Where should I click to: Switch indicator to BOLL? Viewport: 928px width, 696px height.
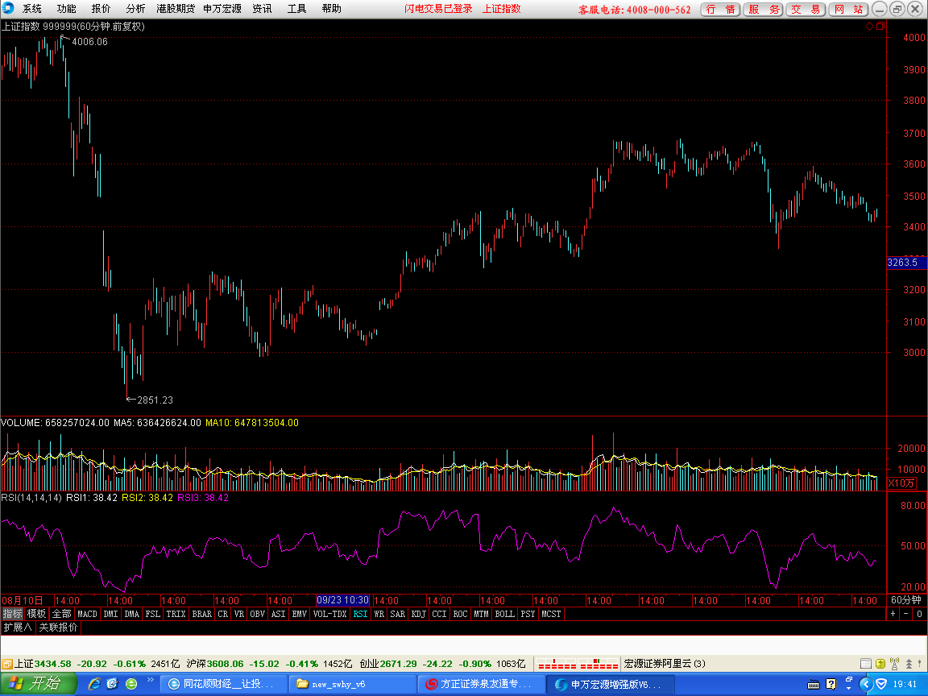pyautogui.click(x=505, y=614)
